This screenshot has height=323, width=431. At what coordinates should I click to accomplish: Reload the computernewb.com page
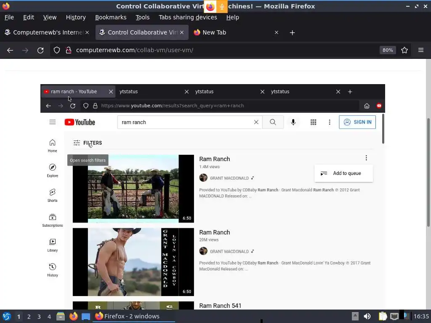pyautogui.click(x=40, y=50)
